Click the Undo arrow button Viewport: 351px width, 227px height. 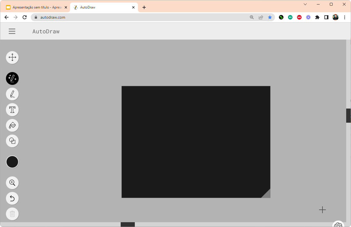(12, 198)
